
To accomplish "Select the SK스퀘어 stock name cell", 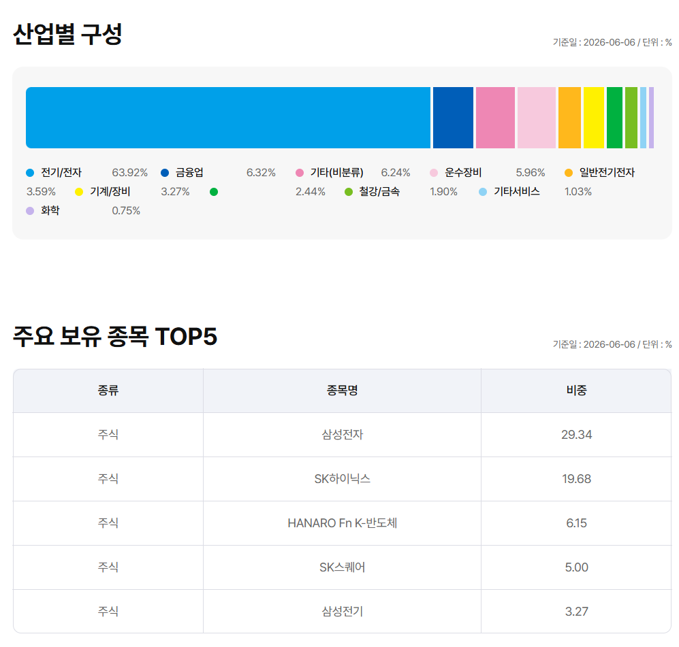I will [x=342, y=567].
